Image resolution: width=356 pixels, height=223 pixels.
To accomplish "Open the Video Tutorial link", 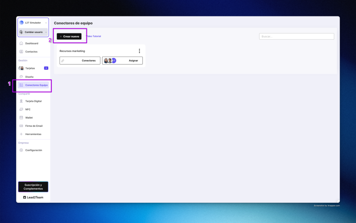I will pos(94,36).
